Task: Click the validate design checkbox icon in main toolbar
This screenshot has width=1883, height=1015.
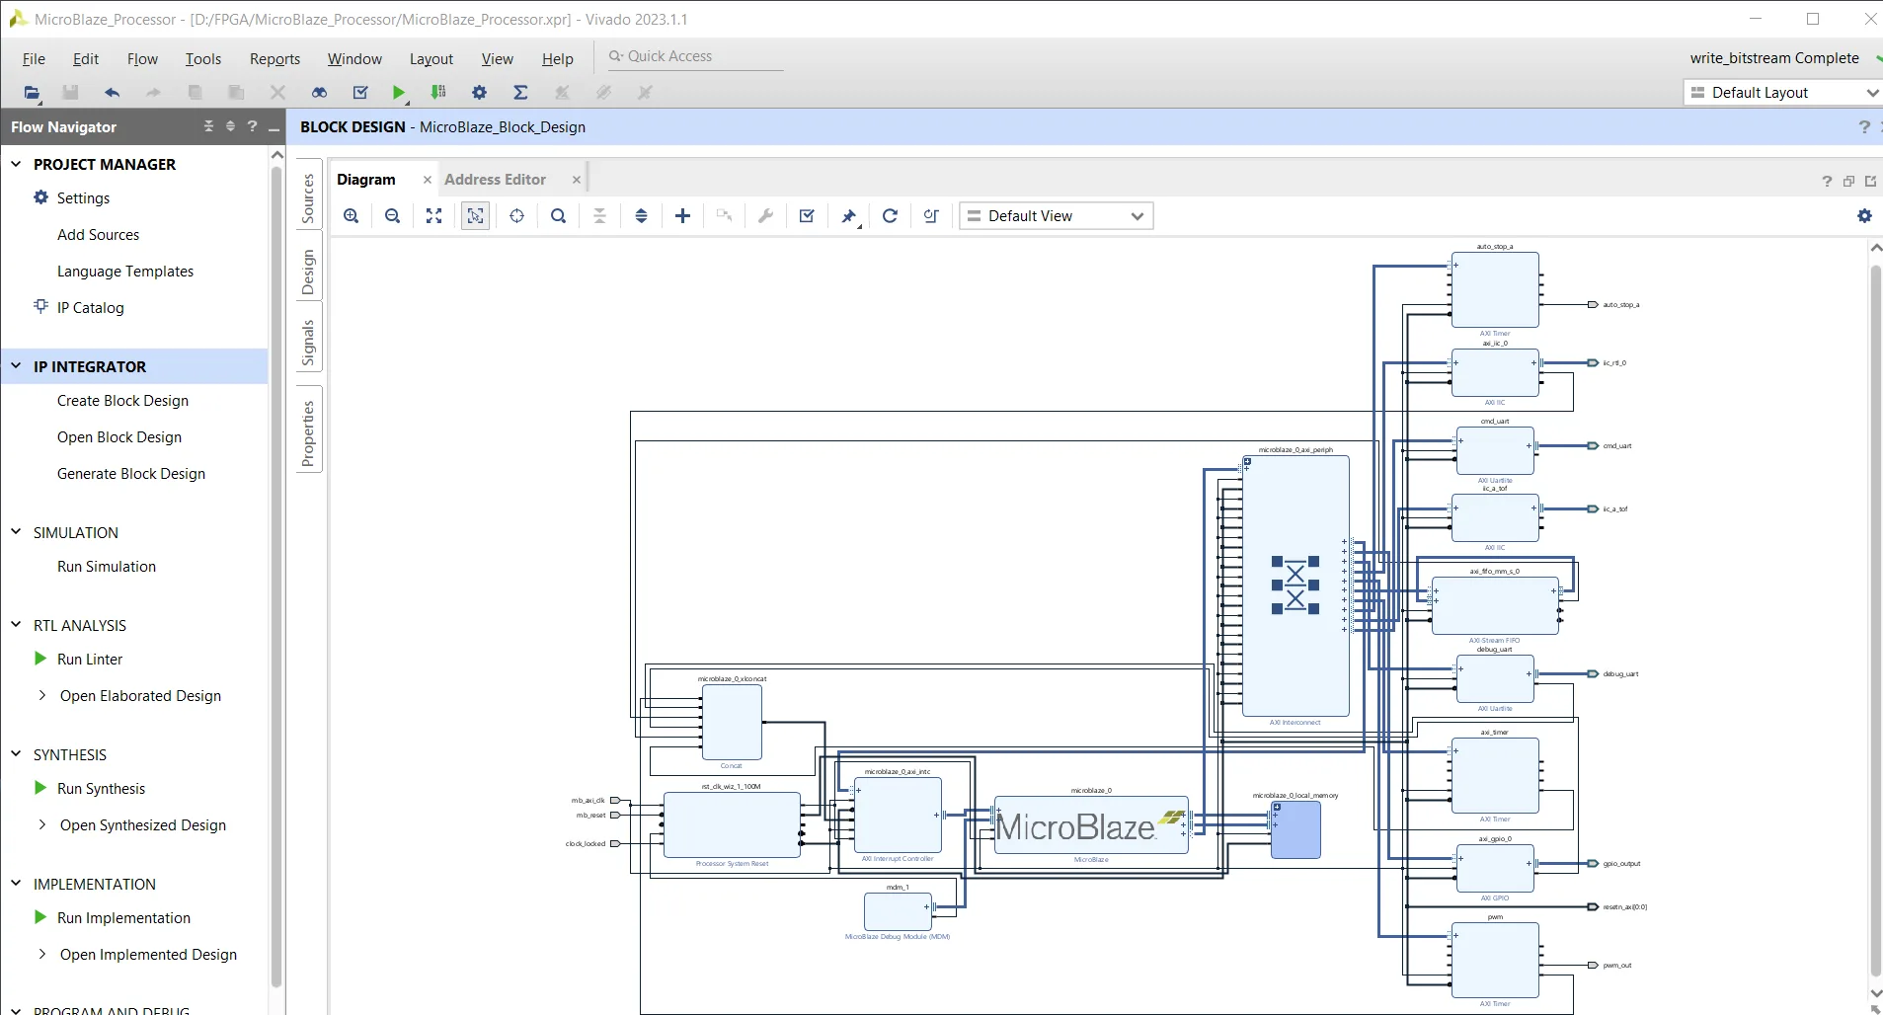Action: click(x=360, y=93)
